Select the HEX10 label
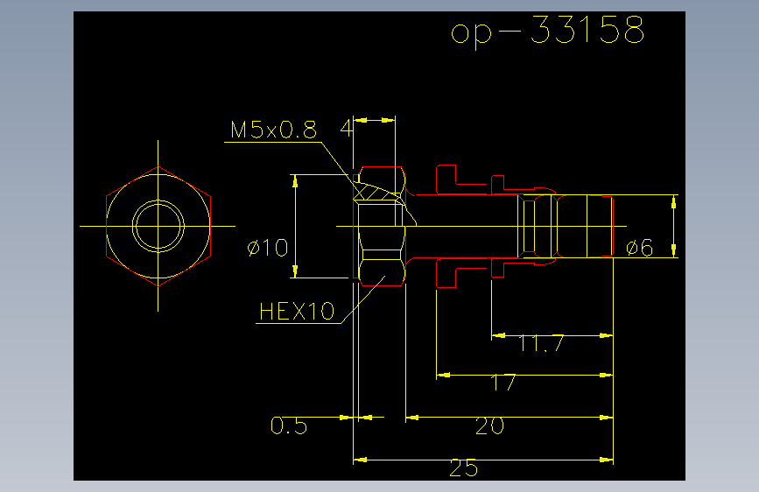Image resolution: width=759 pixels, height=492 pixels. pyautogui.click(x=297, y=312)
